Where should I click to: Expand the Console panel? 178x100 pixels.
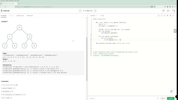[92, 98]
